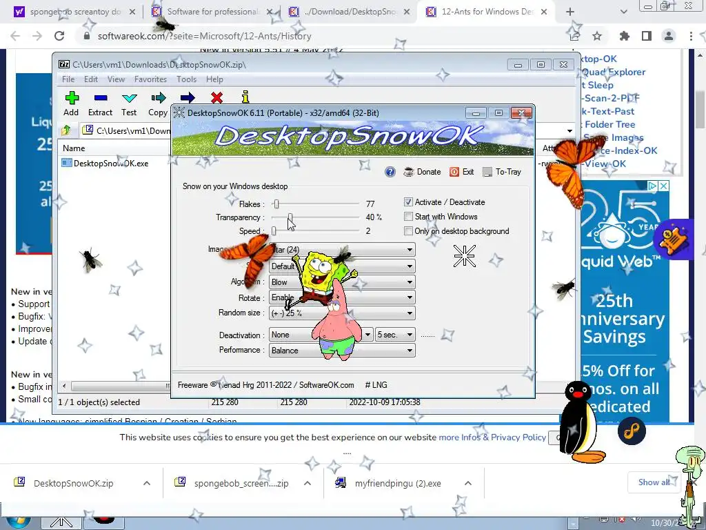Screen dimensions: 706x530
Task: Open the Text-Past sidebar link
Action: (x=608, y=111)
